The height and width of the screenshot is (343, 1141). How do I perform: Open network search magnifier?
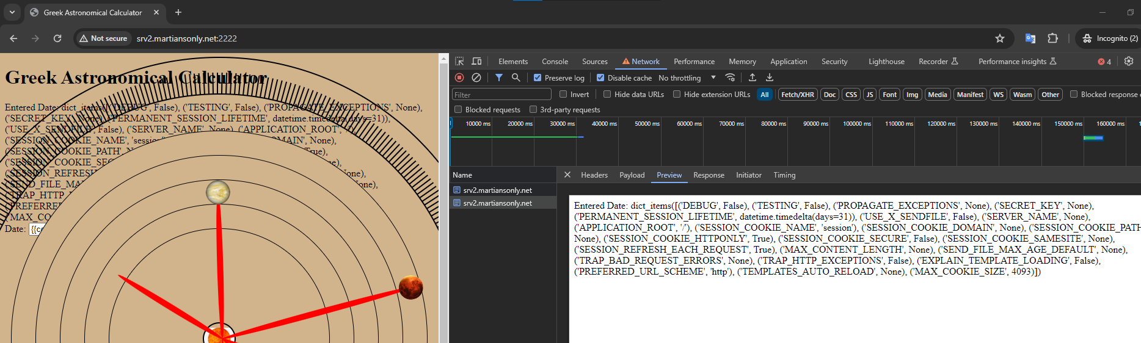point(516,78)
